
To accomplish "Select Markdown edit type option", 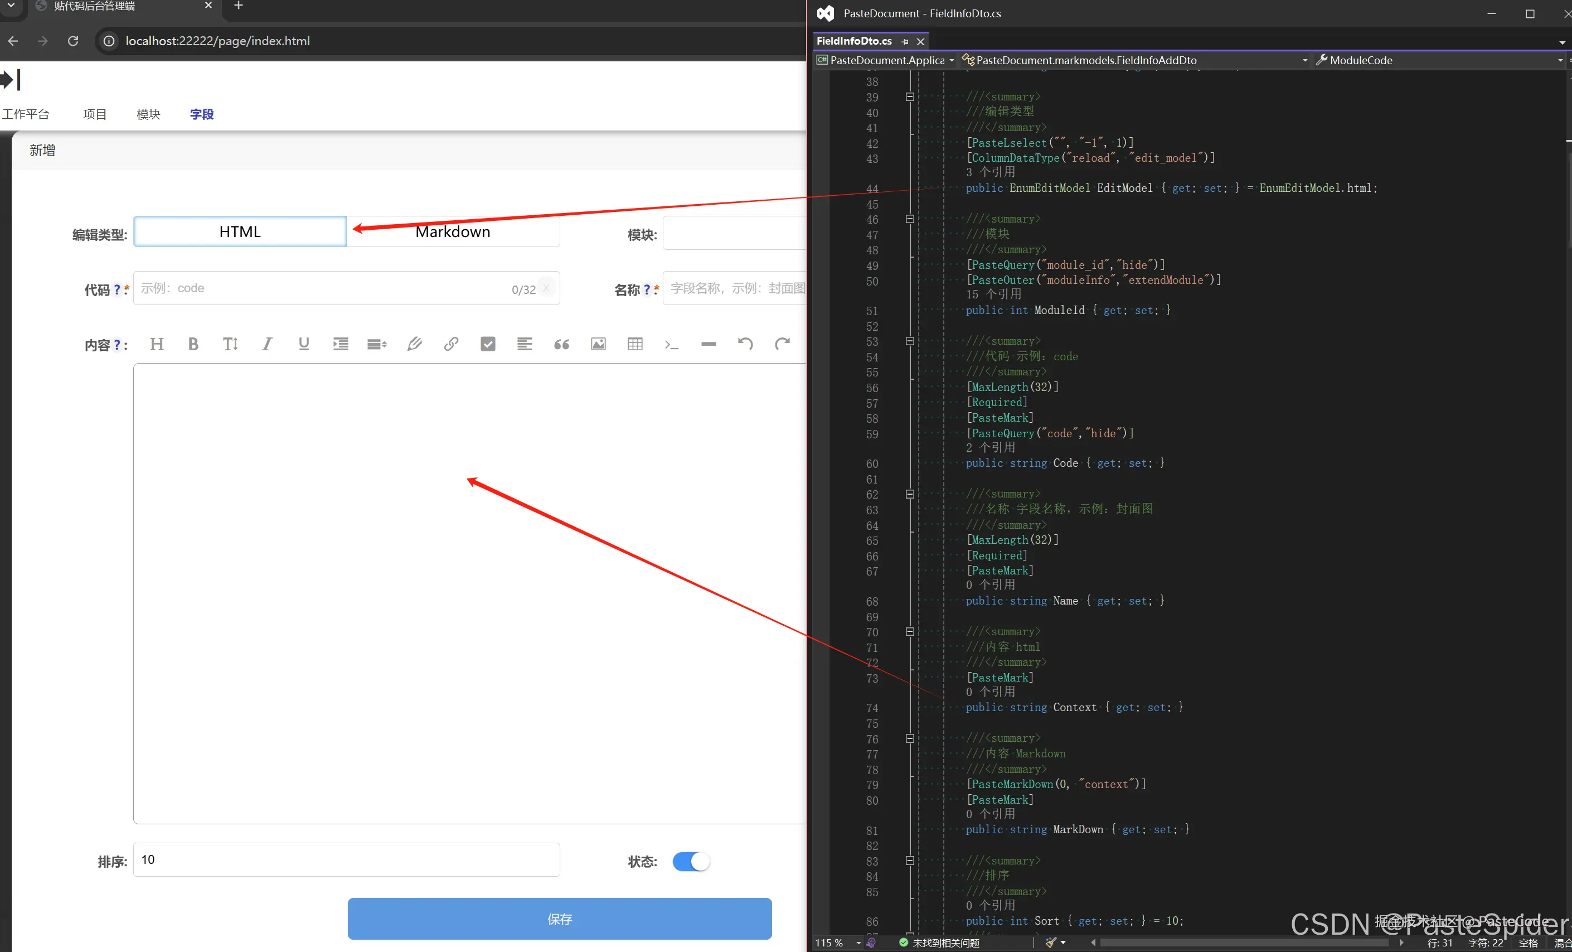I will click(453, 231).
